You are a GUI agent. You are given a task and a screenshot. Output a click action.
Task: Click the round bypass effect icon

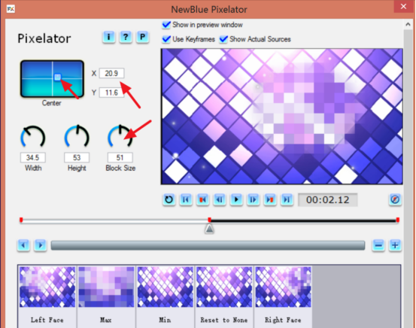[x=395, y=199]
